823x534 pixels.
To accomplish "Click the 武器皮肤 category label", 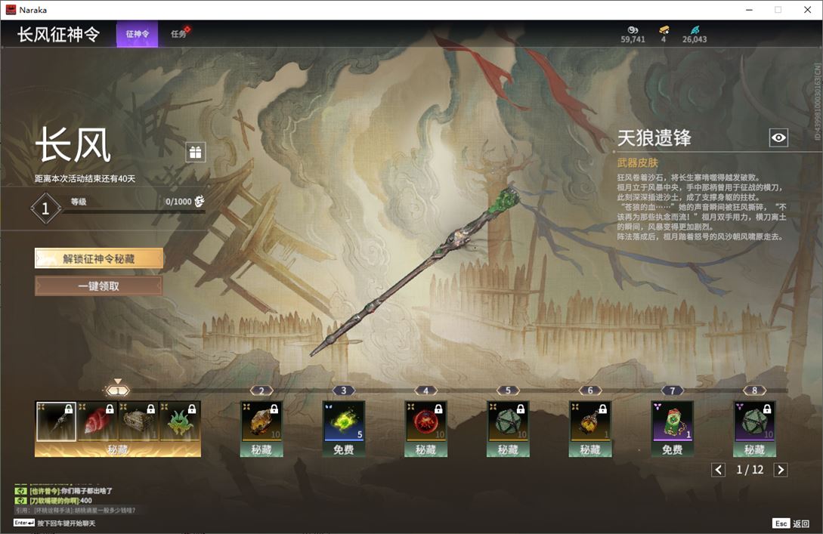I will point(637,162).
